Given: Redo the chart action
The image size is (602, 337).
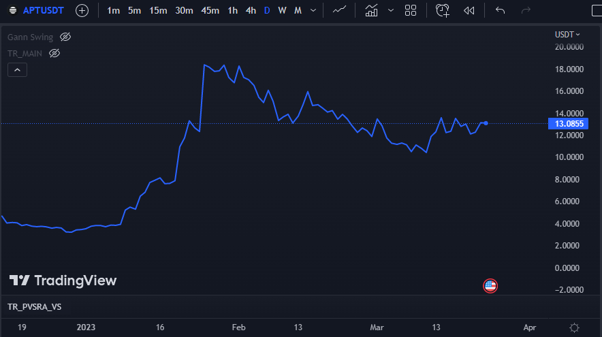Looking at the screenshot, I should (526, 10).
